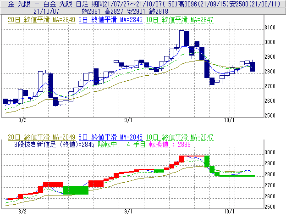
Task: Click the 8/2 date label under lower chart
Action: click(22, 212)
